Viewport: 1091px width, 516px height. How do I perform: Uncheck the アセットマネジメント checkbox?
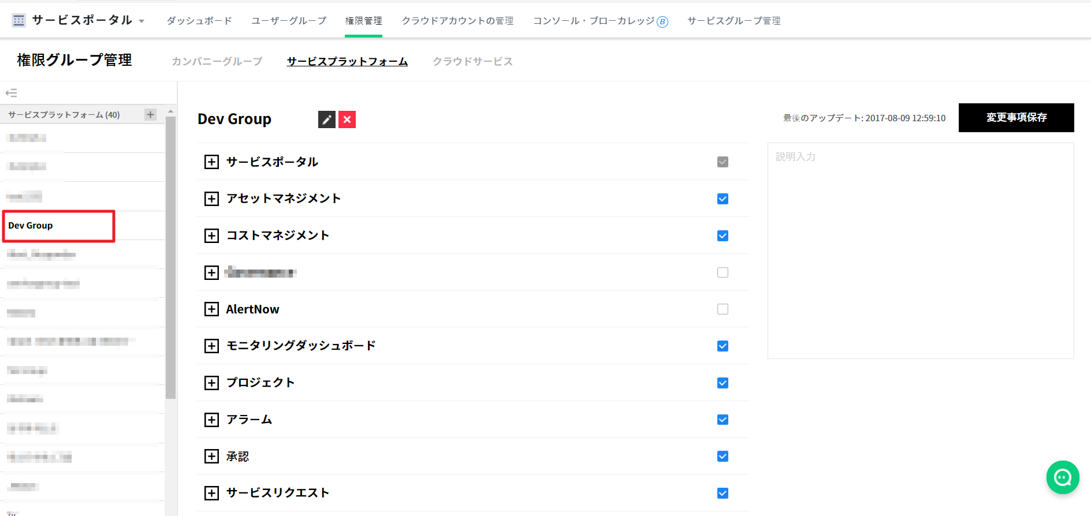pyautogui.click(x=723, y=199)
